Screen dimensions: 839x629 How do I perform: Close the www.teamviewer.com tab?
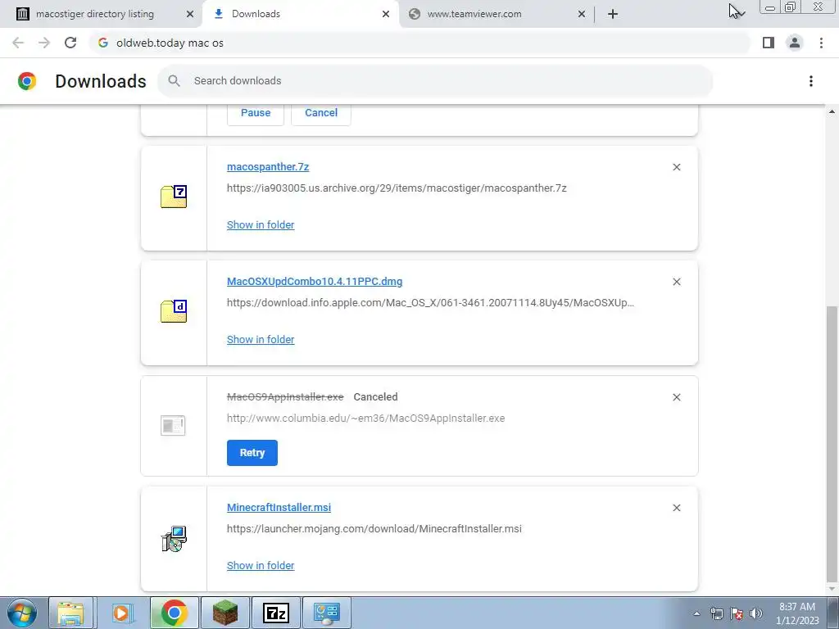tap(582, 14)
